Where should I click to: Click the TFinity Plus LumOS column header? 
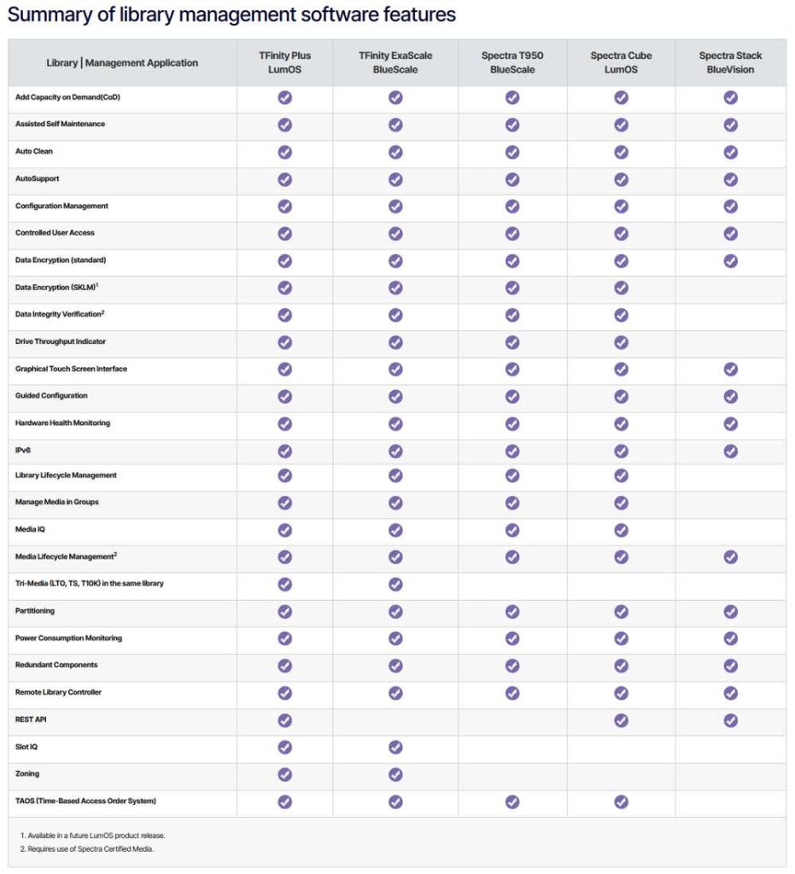pos(285,62)
